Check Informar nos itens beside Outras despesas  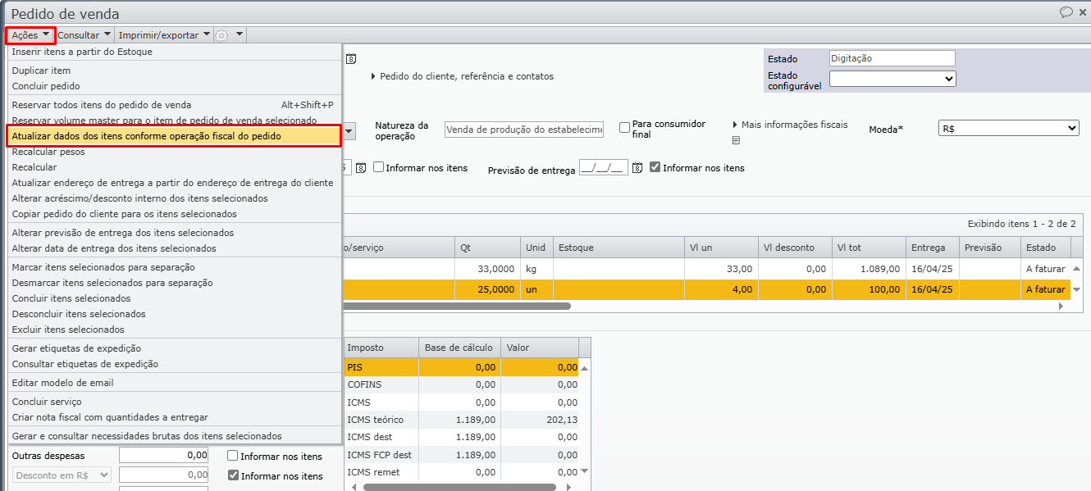point(233,456)
